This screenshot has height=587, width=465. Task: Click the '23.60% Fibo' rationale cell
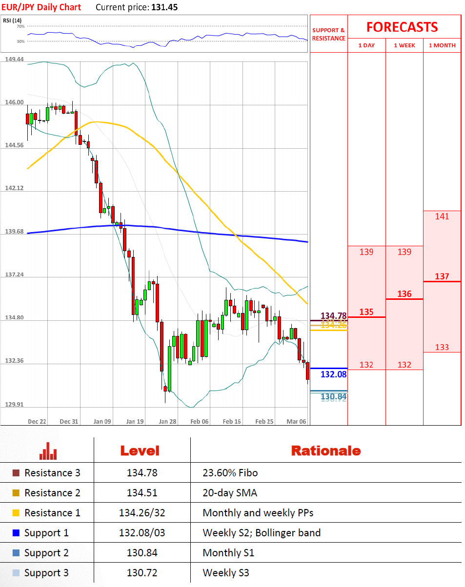point(230,473)
